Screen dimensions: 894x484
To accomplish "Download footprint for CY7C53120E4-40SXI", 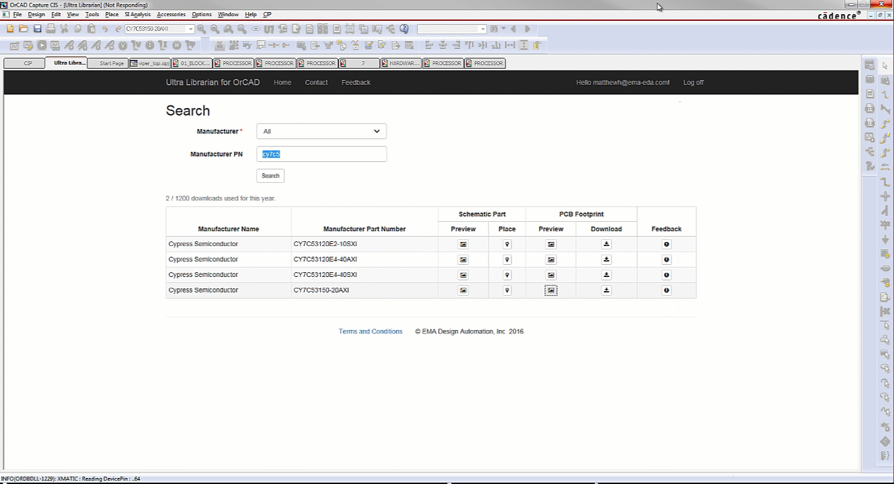I will tap(606, 275).
